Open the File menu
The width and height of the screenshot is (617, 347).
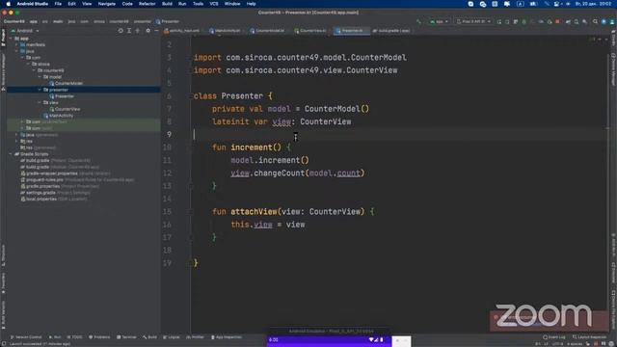pos(58,4)
